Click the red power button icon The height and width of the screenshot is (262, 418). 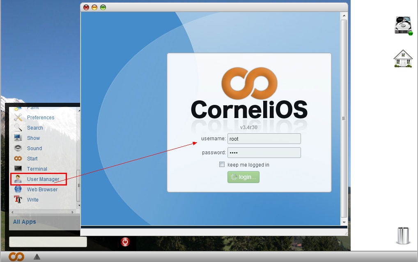126,242
